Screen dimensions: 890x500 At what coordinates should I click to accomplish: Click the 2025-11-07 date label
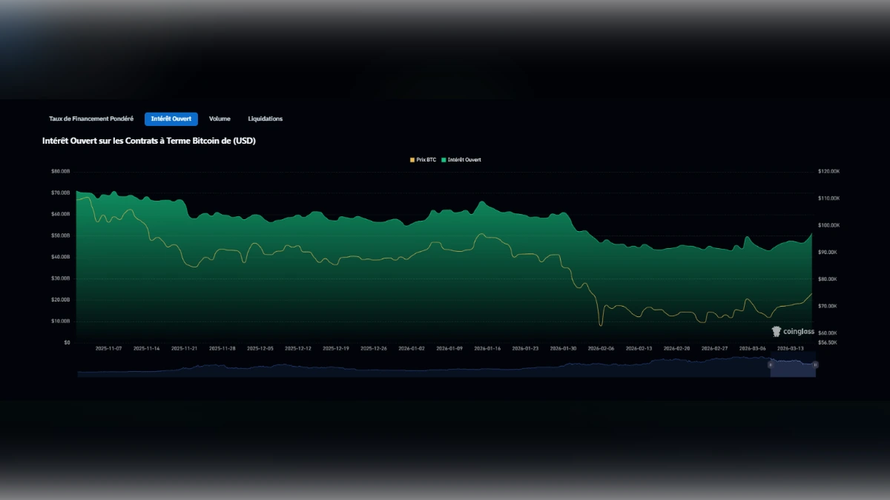pyautogui.click(x=108, y=346)
